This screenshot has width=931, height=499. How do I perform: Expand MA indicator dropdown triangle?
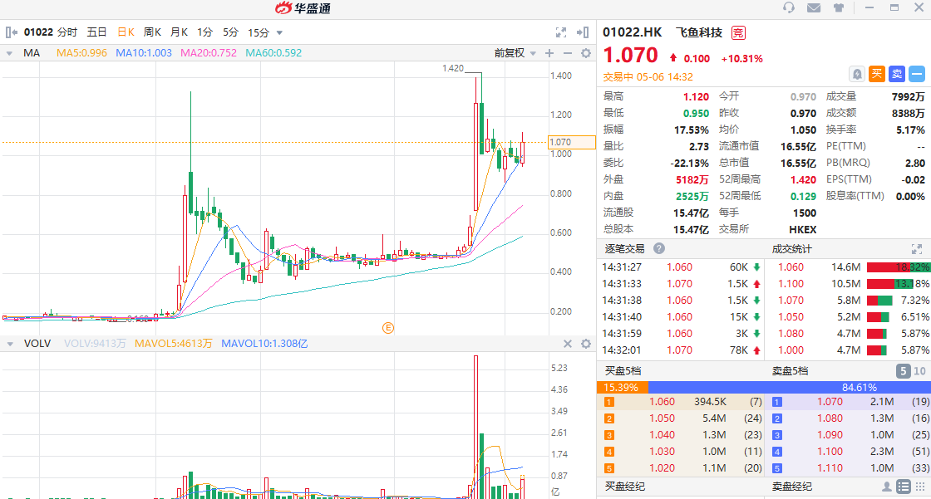(9, 53)
